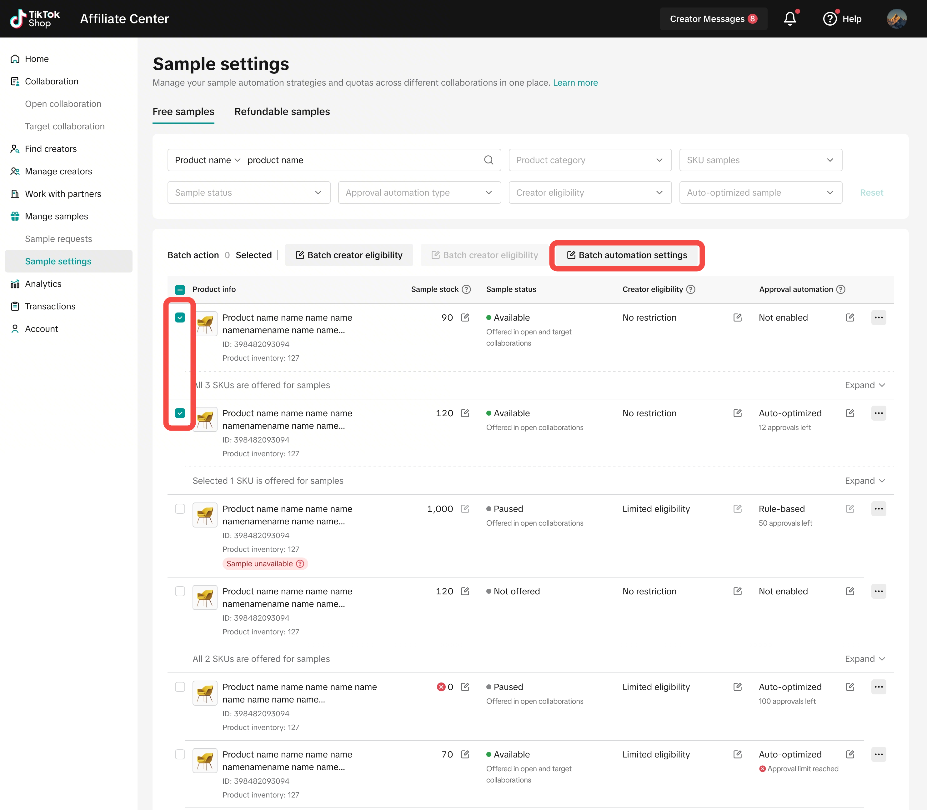927x810 pixels.
Task: Edit approval automation for the 90-stock product
Action: click(x=850, y=317)
